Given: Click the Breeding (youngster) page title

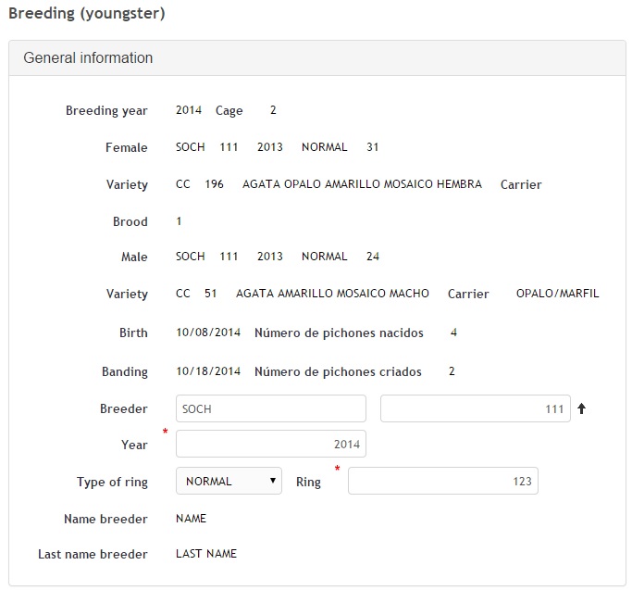Looking at the screenshot, I should point(89,14).
